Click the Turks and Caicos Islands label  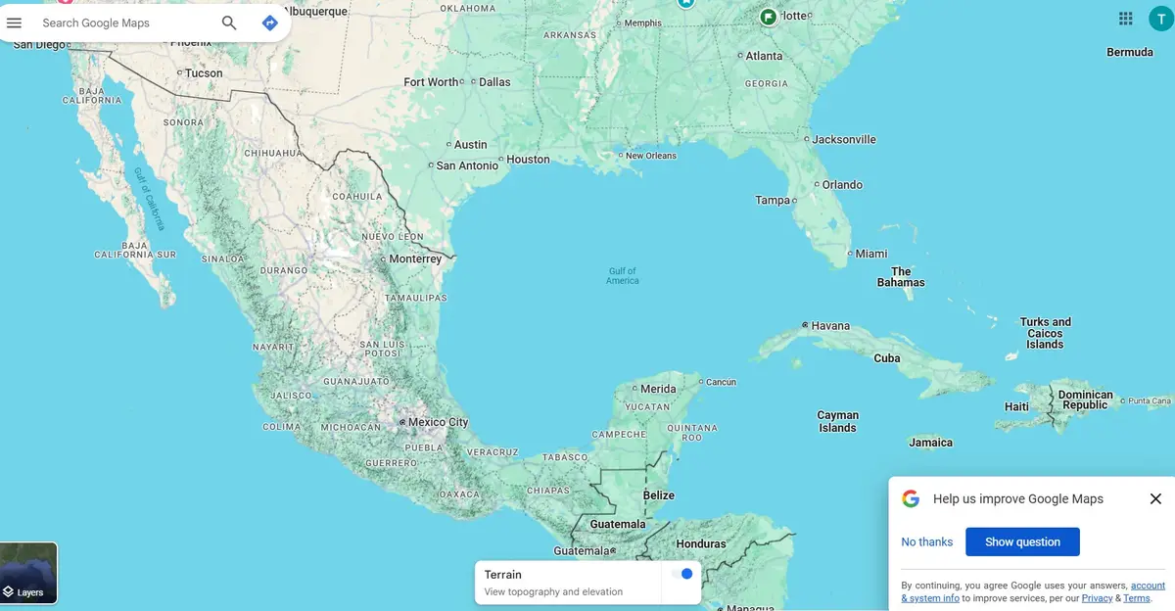coord(1046,333)
